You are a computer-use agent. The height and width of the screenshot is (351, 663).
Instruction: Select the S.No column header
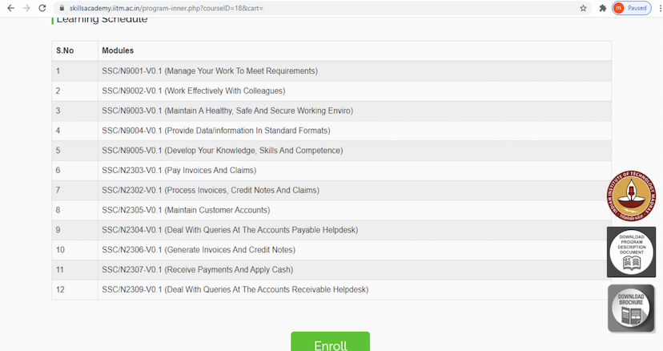point(65,50)
